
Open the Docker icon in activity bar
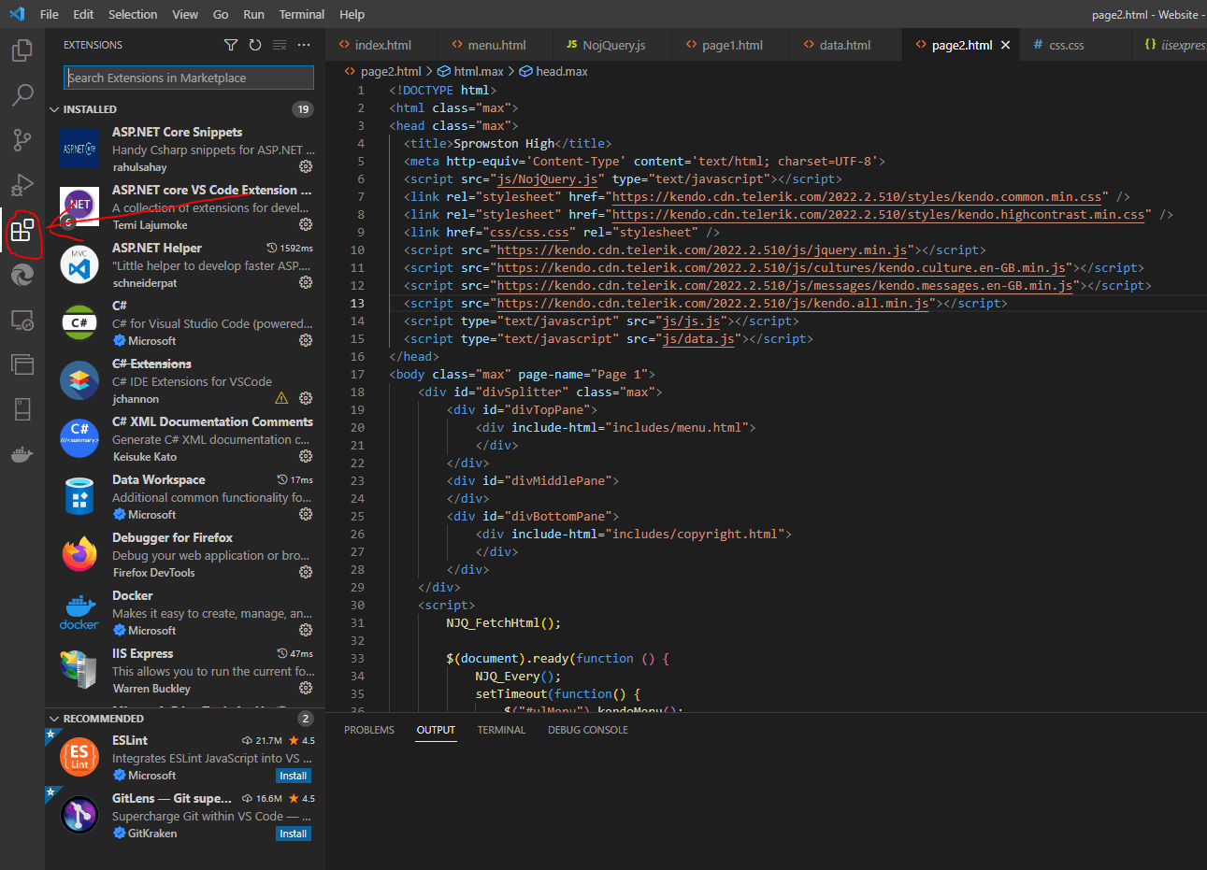(x=22, y=454)
